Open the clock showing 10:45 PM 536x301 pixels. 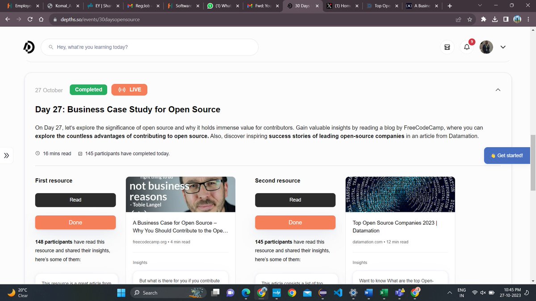click(x=511, y=293)
